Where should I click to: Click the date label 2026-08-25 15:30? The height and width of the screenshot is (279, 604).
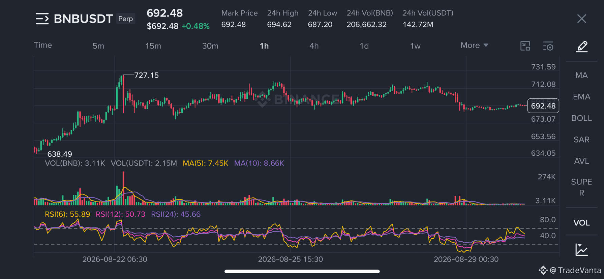[x=290, y=259]
